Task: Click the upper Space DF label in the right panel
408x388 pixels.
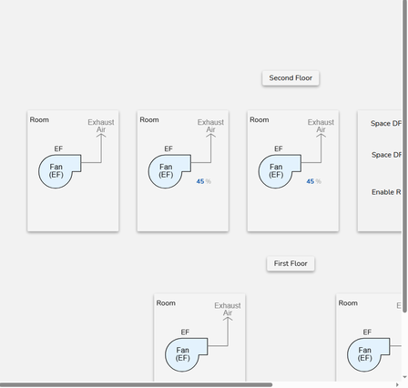Action: coord(386,124)
